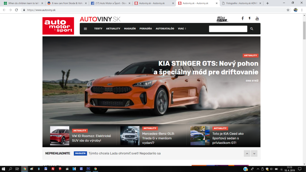Click the page vertical scrollbar thumb
306x172 pixels.
tap(304, 30)
